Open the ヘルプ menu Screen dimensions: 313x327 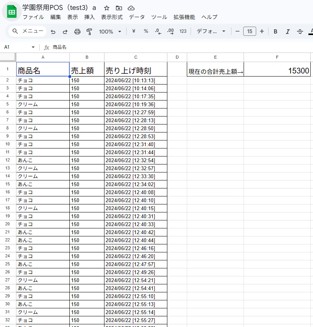tap(209, 17)
